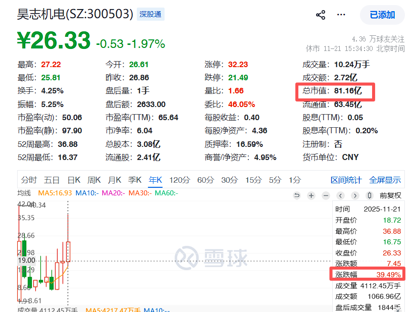Switch to 120分 chart tab
415x312 pixels.
pos(180,180)
